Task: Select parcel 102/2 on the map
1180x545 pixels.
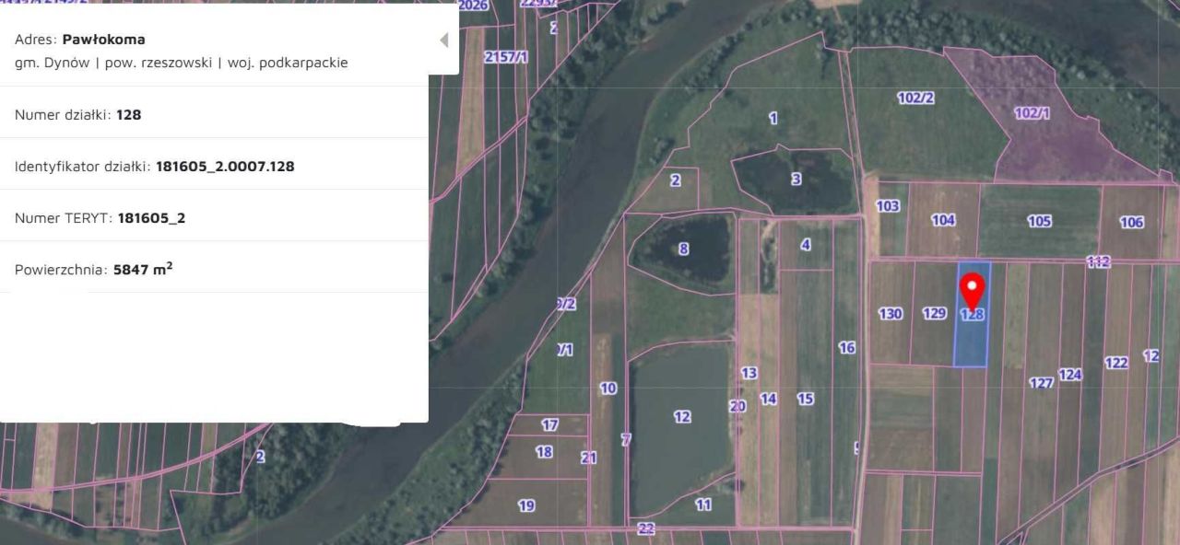Action: coord(915,98)
